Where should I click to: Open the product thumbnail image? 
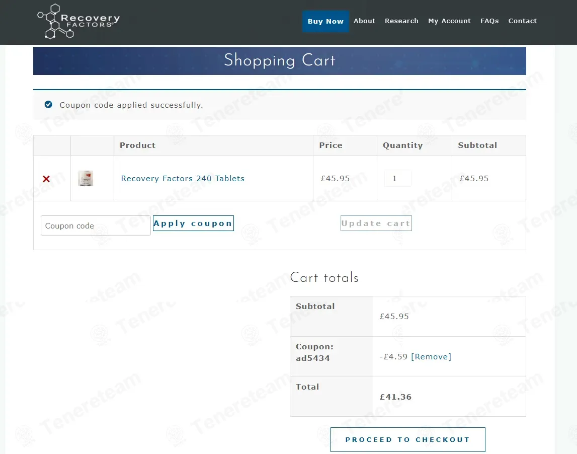point(86,178)
